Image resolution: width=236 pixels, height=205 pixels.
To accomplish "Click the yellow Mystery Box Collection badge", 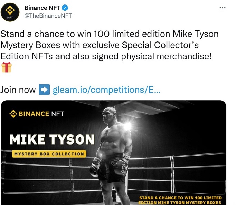I will (x=49, y=154).
